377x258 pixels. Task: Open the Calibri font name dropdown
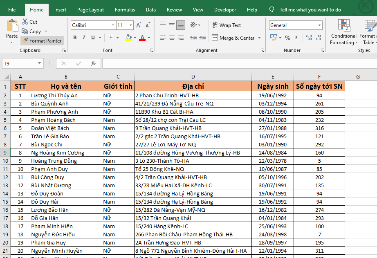coord(113,25)
